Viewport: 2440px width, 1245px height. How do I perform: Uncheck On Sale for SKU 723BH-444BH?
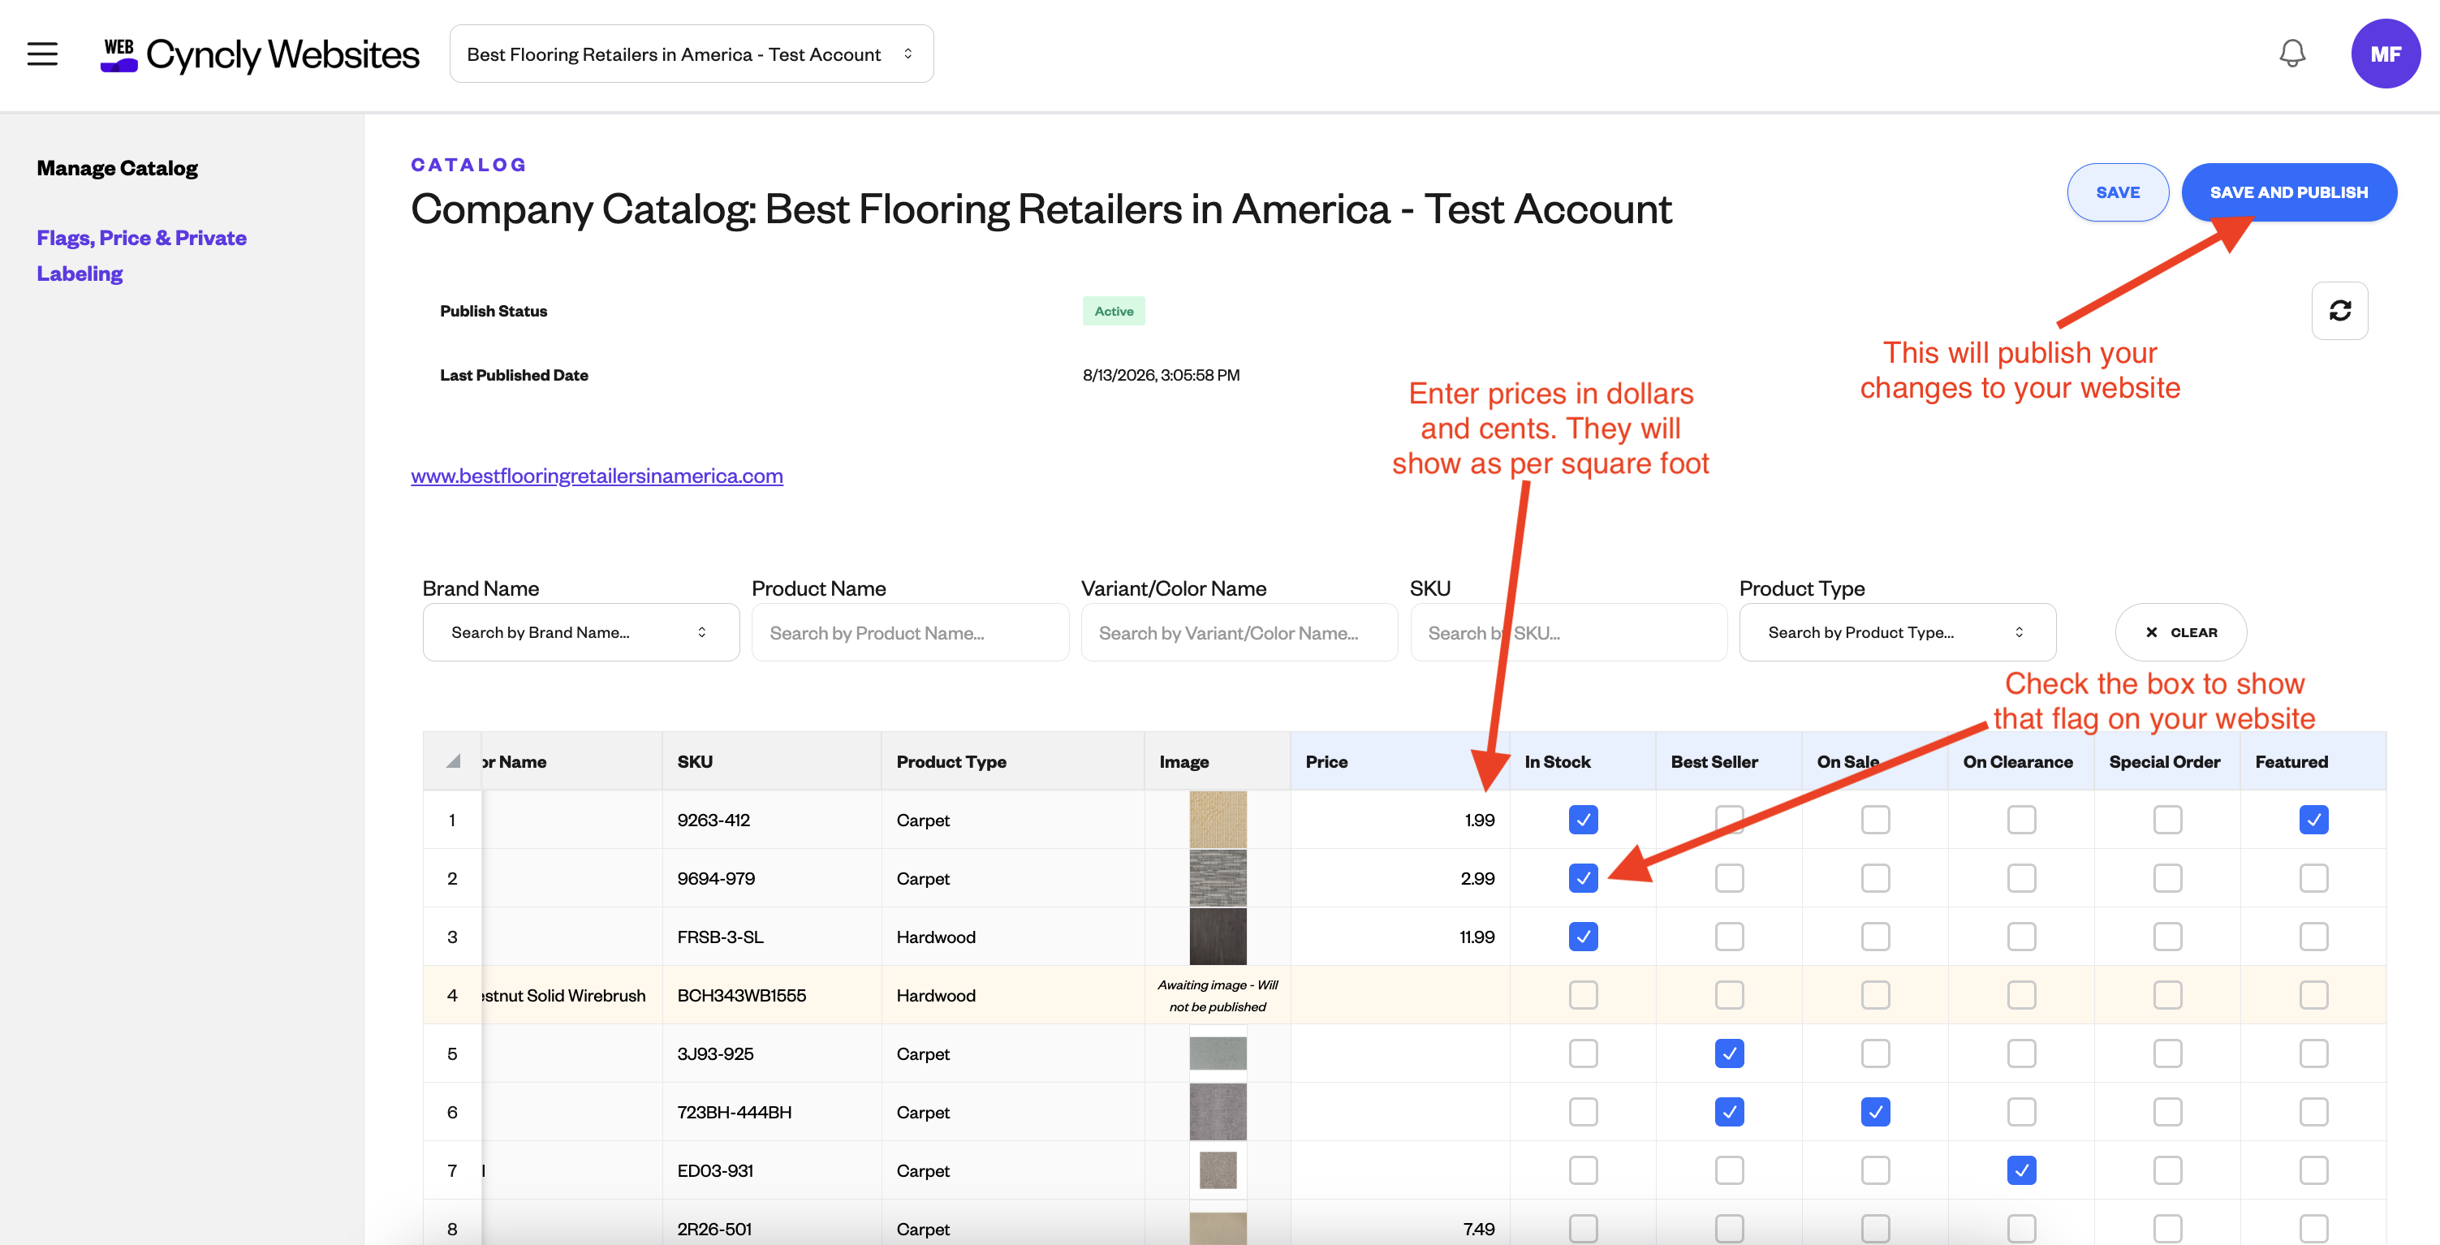coord(1874,1112)
